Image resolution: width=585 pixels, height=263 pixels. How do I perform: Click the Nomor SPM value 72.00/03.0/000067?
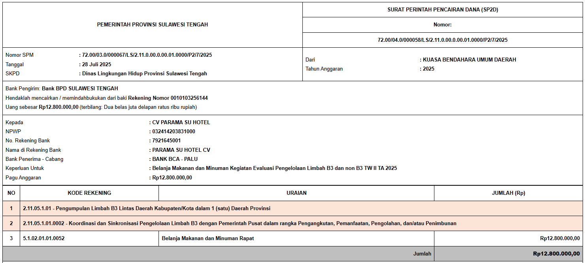(x=147, y=55)
